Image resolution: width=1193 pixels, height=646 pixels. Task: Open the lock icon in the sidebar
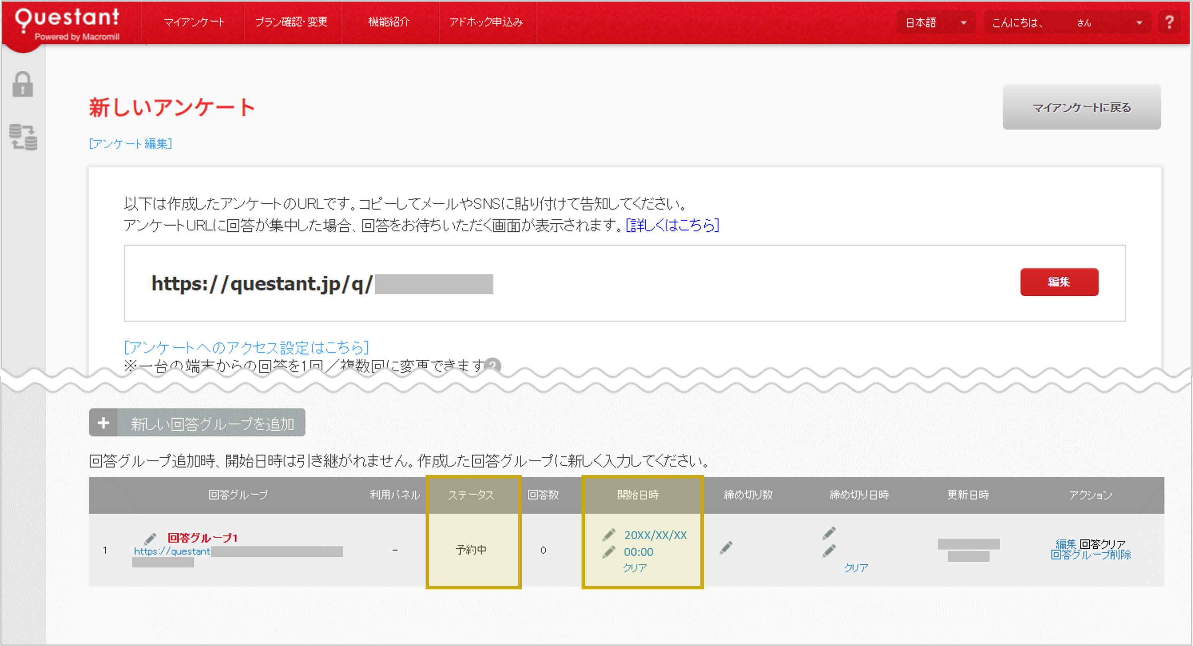point(23,84)
